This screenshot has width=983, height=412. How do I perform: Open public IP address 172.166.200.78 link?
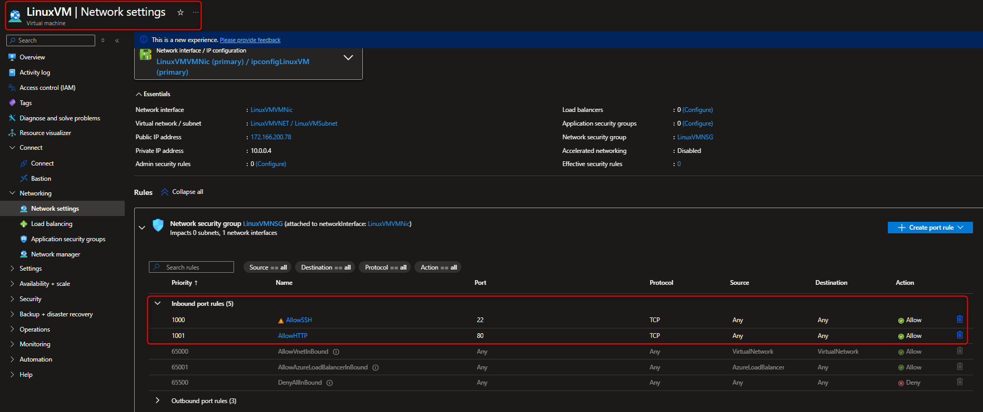click(x=271, y=137)
